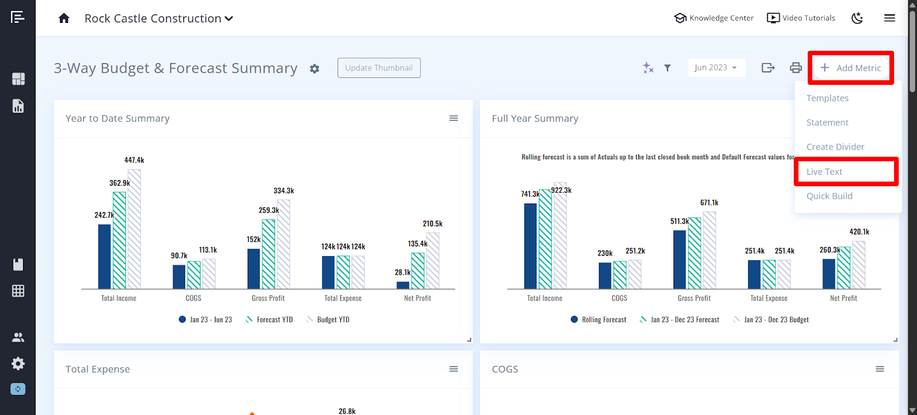Open the settings gear in the left sidebar

pyautogui.click(x=18, y=363)
